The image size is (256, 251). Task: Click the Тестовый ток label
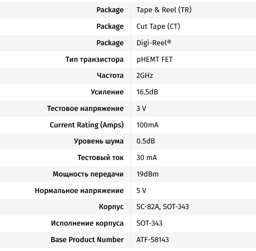point(100,157)
